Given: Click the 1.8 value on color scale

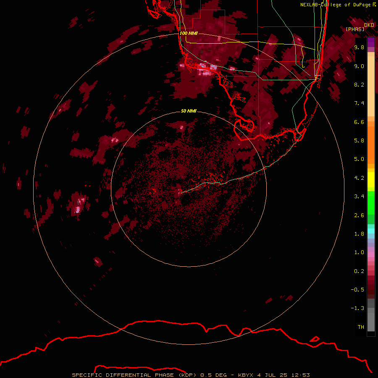Looking at the screenshot, I should 359,234.
